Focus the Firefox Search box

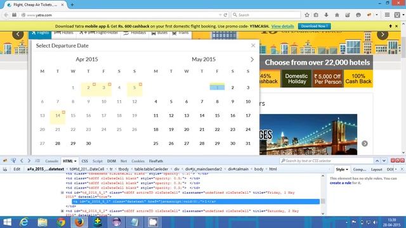[266, 15]
